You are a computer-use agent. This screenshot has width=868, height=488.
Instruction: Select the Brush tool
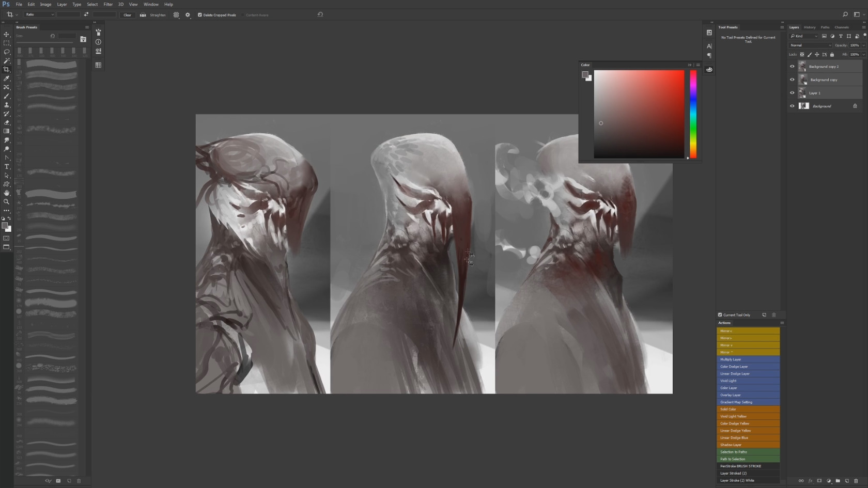pos(7,96)
